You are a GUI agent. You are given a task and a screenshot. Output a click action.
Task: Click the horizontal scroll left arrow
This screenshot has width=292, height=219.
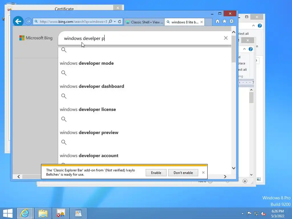pos(19,177)
